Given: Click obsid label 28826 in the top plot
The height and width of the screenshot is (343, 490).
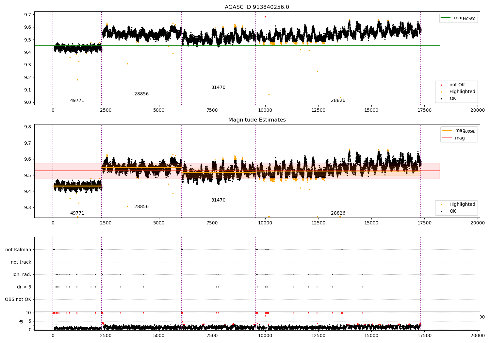Looking at the screenshot, I should pos(338,101).
